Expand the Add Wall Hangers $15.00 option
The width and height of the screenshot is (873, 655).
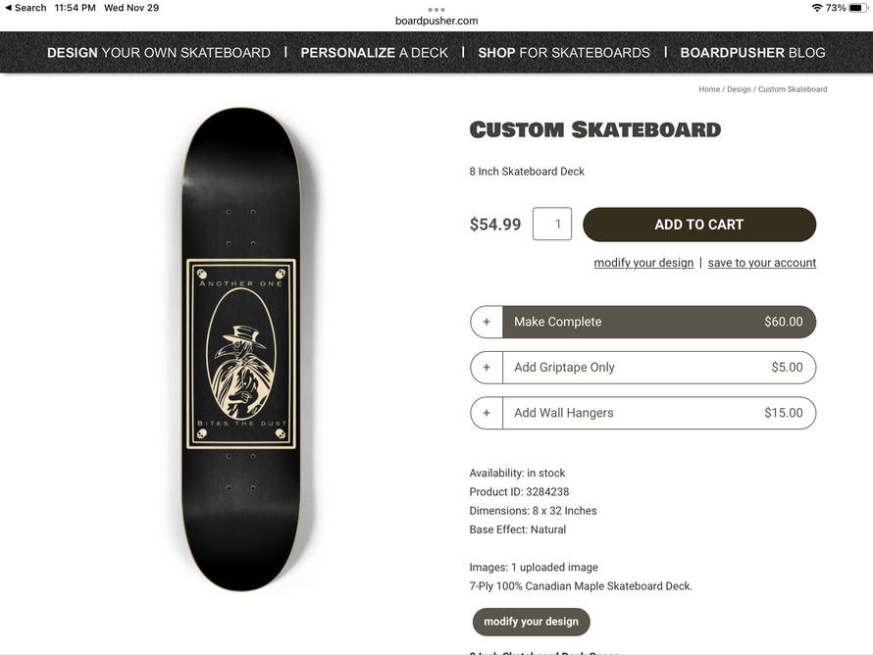[x=658, y=413]
